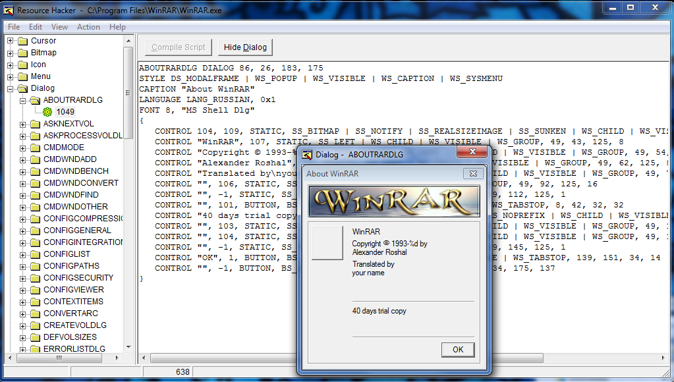This screenshot has width=674, height=382.
Task: Click the Compile Script button
Action: click(x=179, y=47)
